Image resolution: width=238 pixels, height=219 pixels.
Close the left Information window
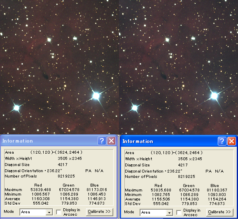[112, 141]
